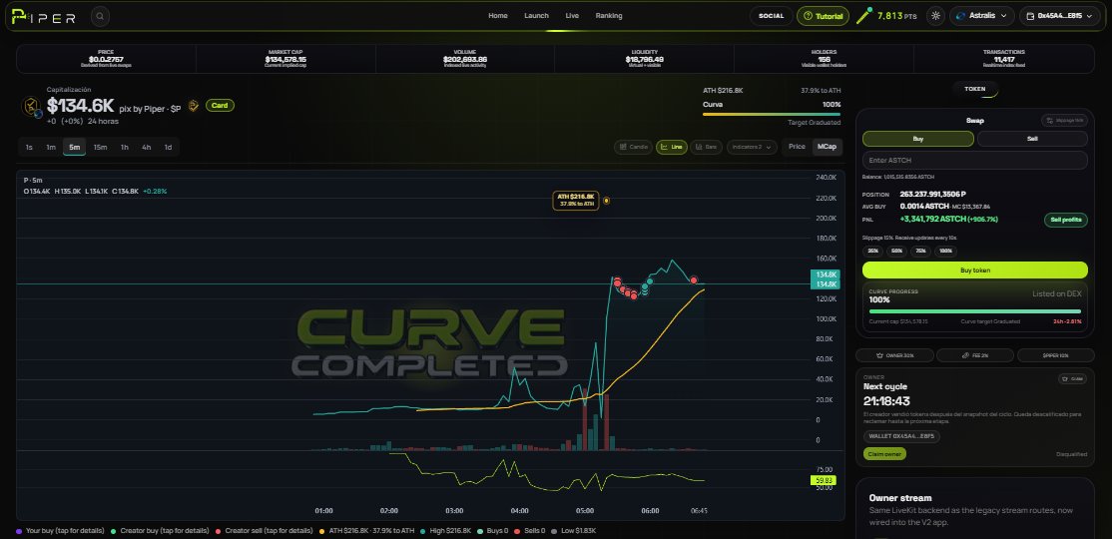Toggle Creator sell legend item
This screenshot has width=1112, height=539.
(264, 530)
